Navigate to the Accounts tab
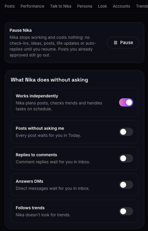The height and width of the screenshot is (231, 148). 121,6
